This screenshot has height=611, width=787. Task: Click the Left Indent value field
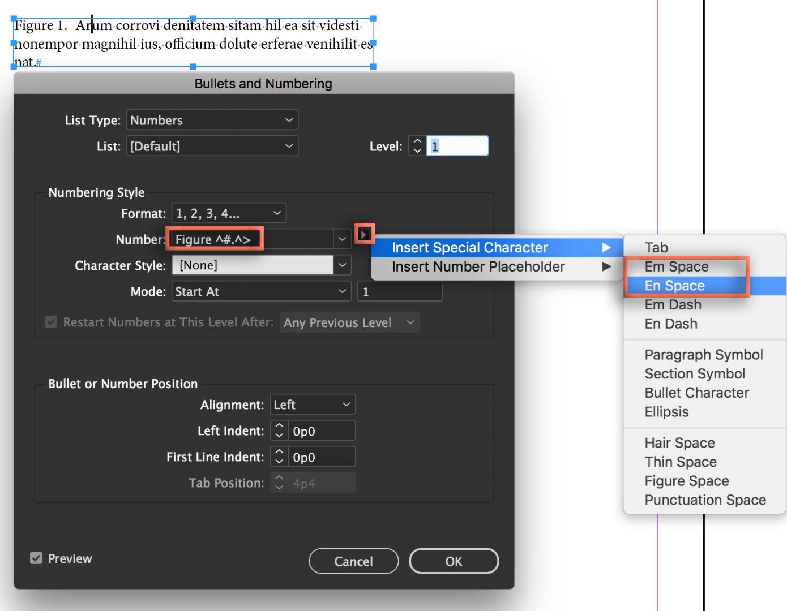coord(322,431)
